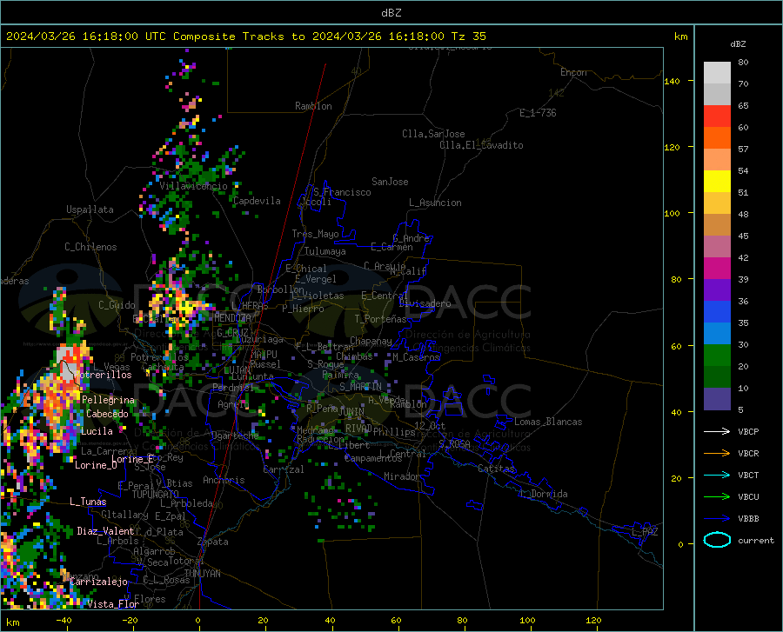Click the 'Tz 35' text in header
The height and width of the screenshot is (632, 783).
[468, 37]
